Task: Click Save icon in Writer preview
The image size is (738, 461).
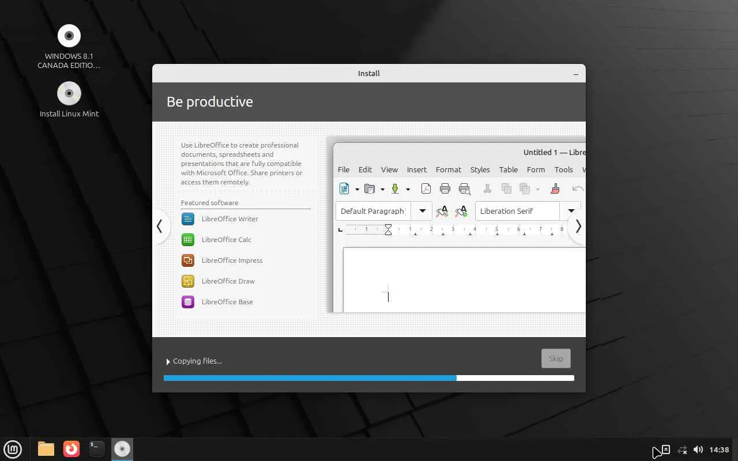Action: pyautogui.click(x=395, y=188)
